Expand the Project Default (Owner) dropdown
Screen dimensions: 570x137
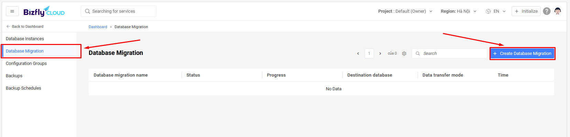405,11
